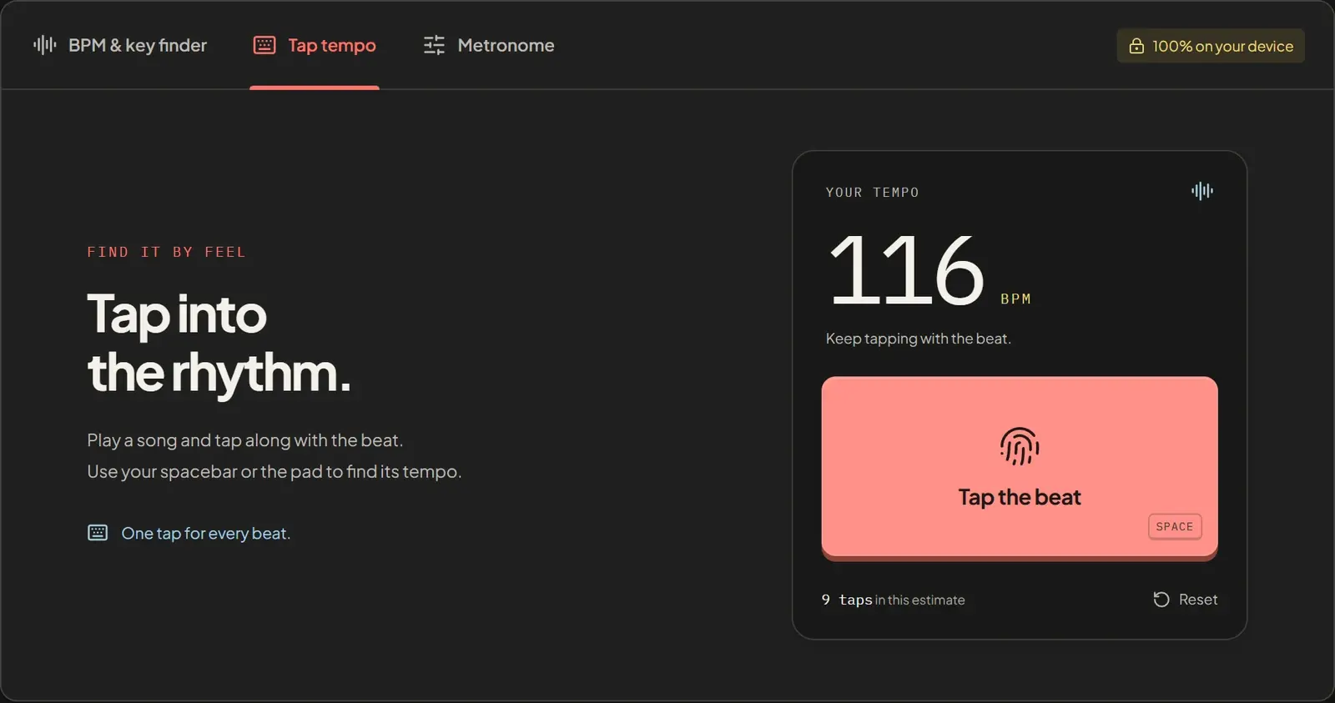
Task: Click the waveform icon in the tempo card
Action: [1202, 191]
